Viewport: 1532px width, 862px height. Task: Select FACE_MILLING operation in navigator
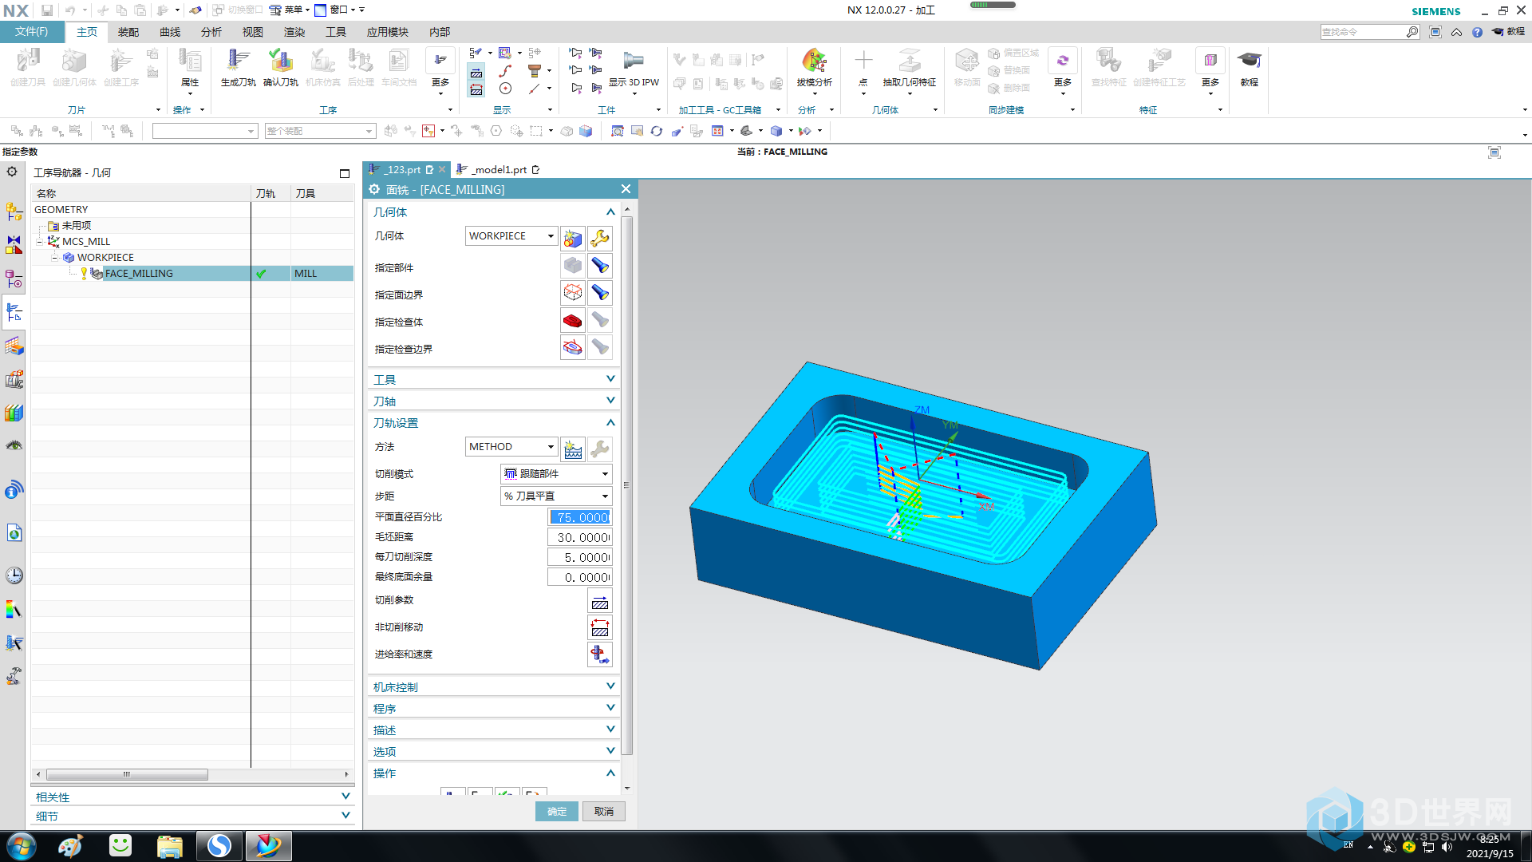coord(139,274)
